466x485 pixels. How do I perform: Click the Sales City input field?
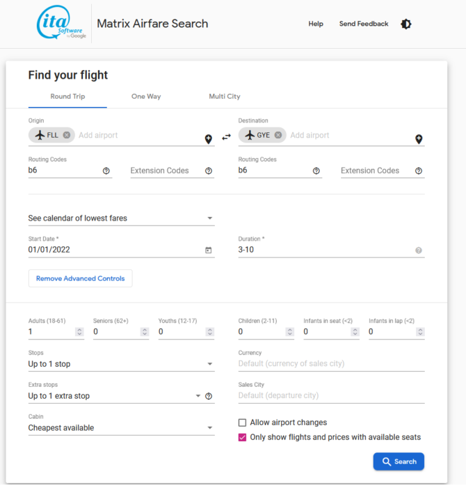331,395
